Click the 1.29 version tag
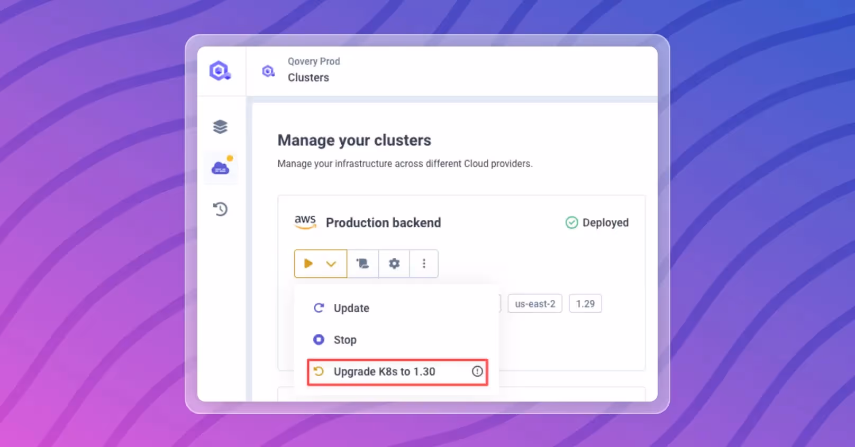The height and width of the screenshot is (447, 855). click(x=585, y=304)
